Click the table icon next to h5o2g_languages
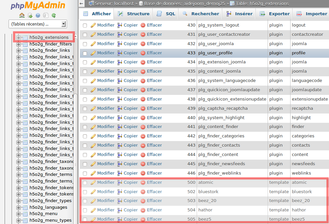This screenshot has width=329, height=224. tap(25, 207)
